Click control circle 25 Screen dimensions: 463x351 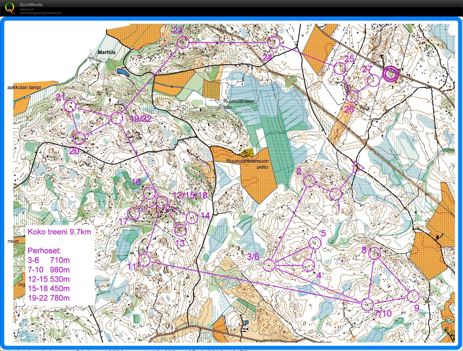[x=340, y=69]
